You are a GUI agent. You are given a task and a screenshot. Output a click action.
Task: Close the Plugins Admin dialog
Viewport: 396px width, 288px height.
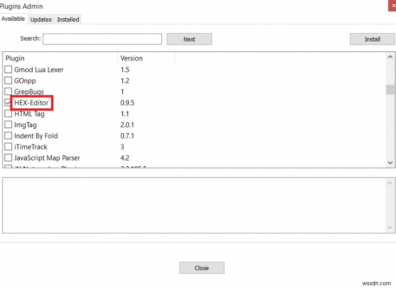point(201,268)
